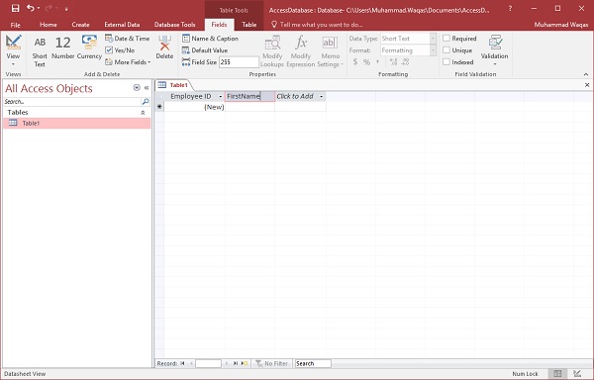Collapse the ribbon
Screen dimensions: 594x380
(x=586, y=74)
